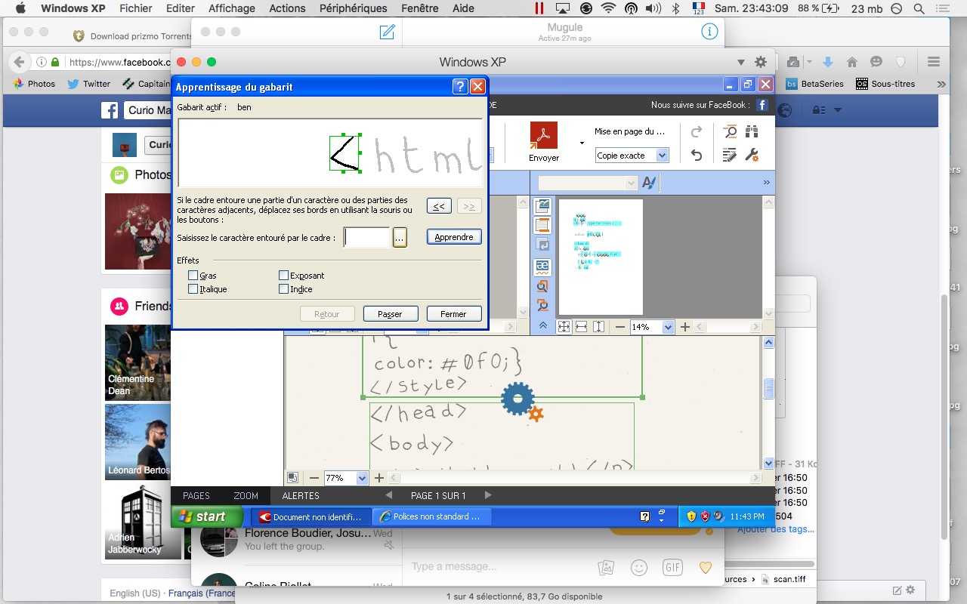This screenshot has height=604, width=967.
Task: Click the Facebook icon next to 'Nous suivre'
Action: [762, 105]
